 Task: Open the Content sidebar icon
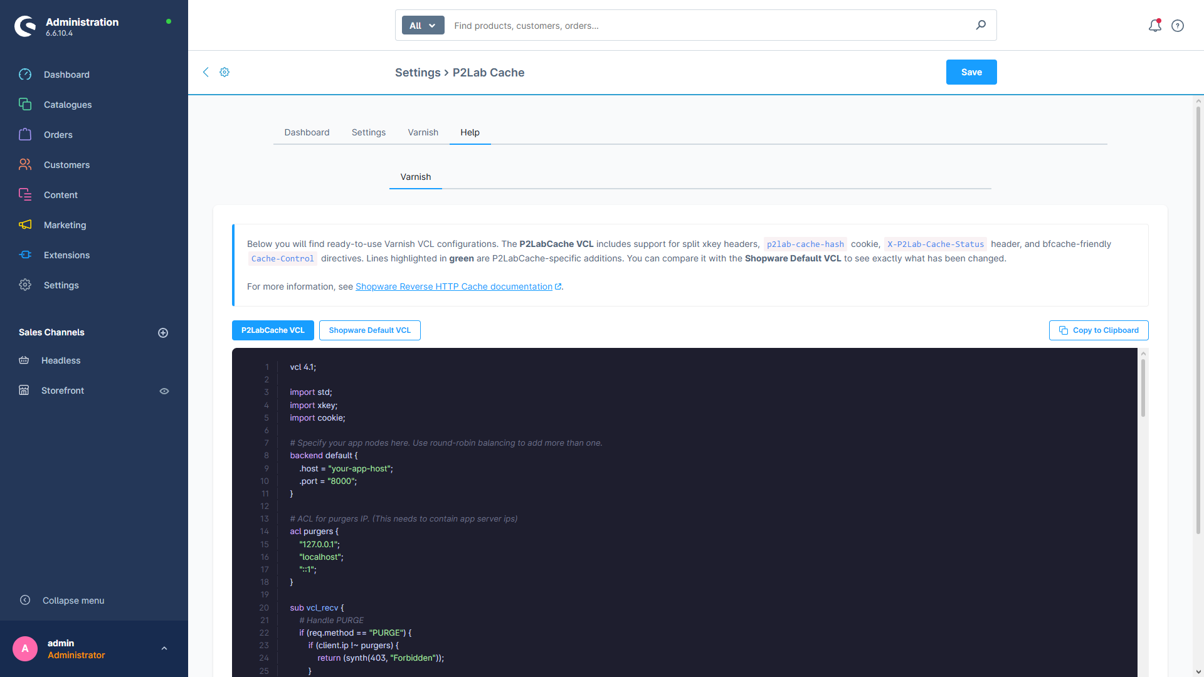25,195
